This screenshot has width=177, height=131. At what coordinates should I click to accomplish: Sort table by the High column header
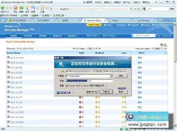point(81,53)
